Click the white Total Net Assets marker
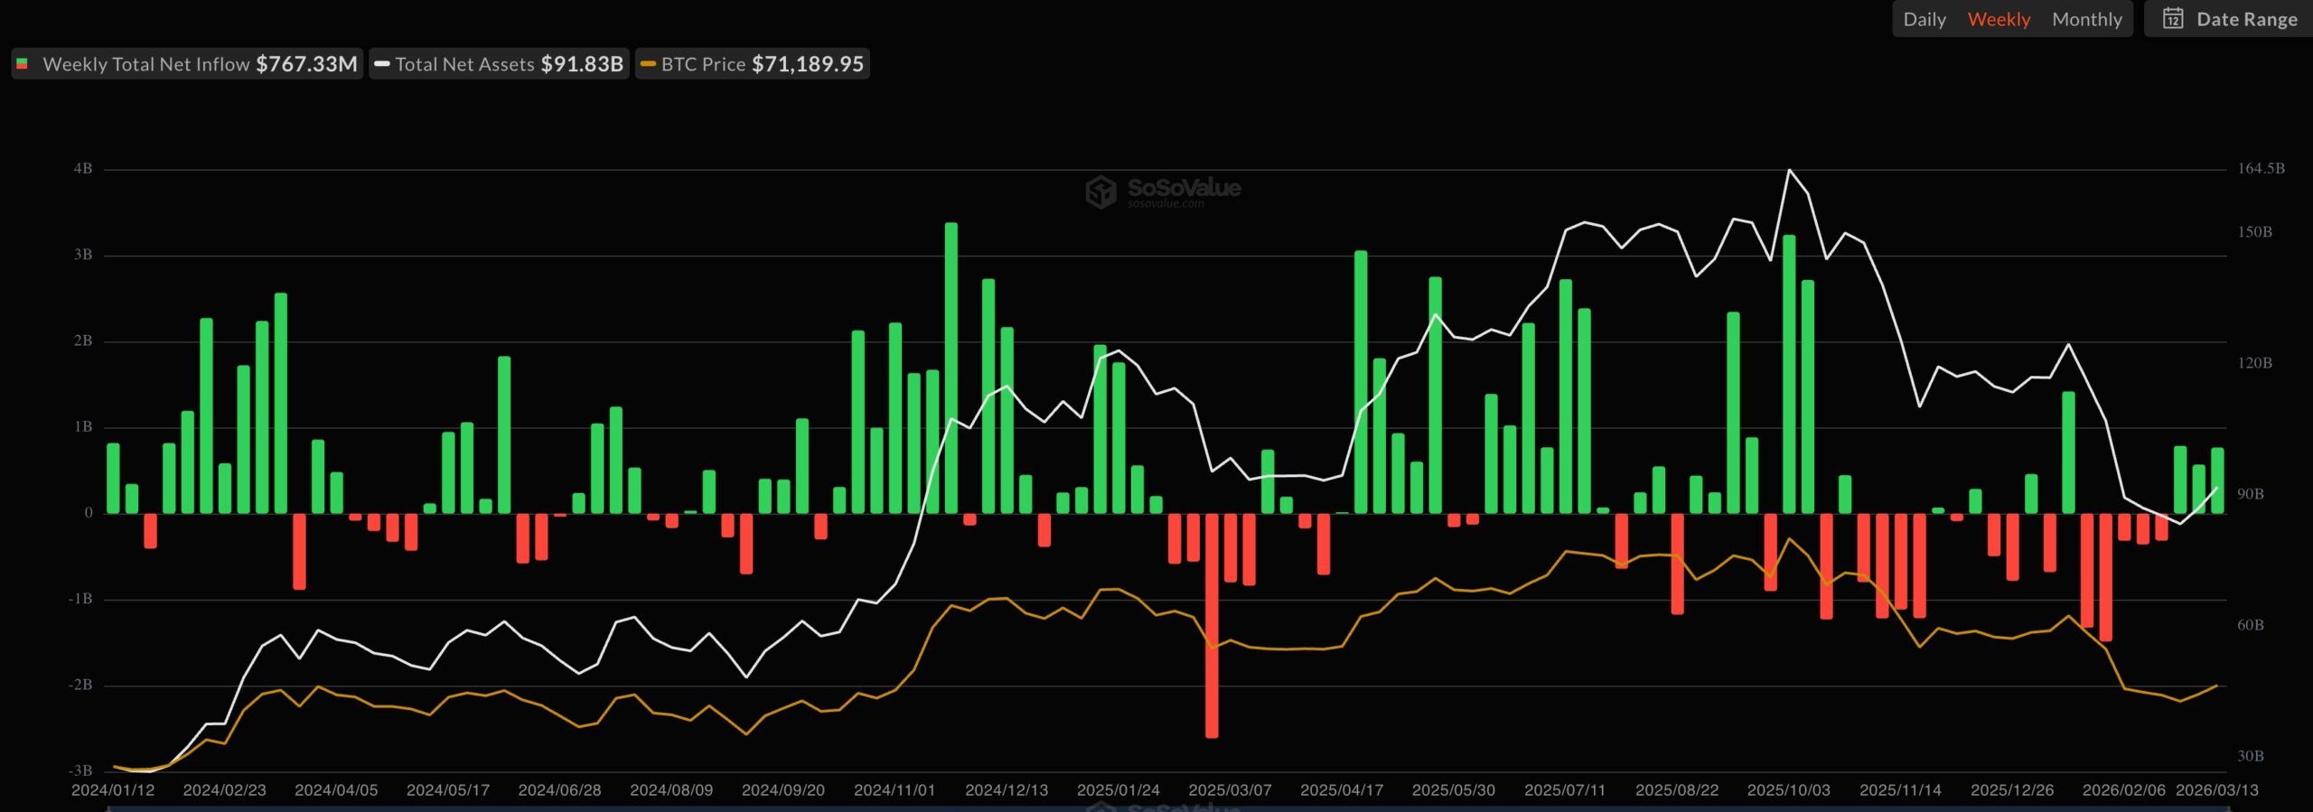 382,64
